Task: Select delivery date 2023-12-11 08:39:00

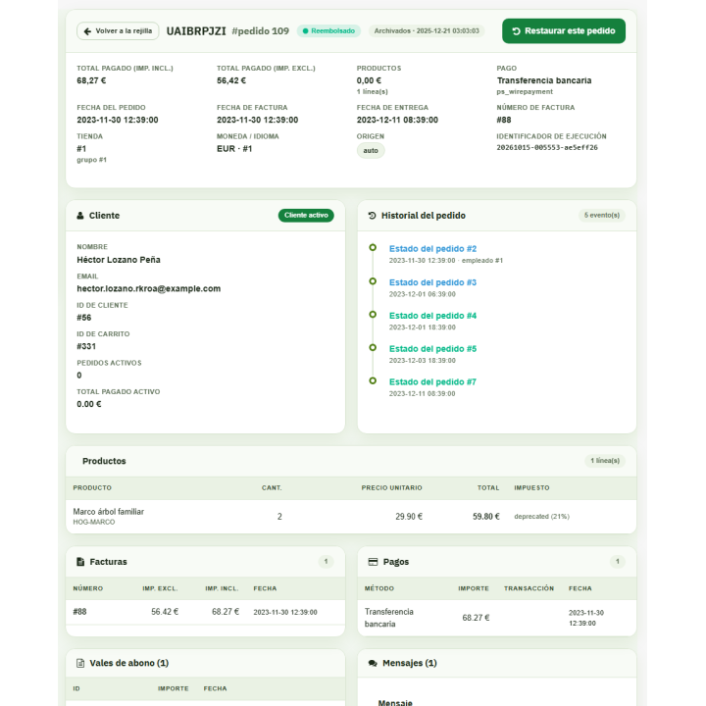Action: coord(397,120)
